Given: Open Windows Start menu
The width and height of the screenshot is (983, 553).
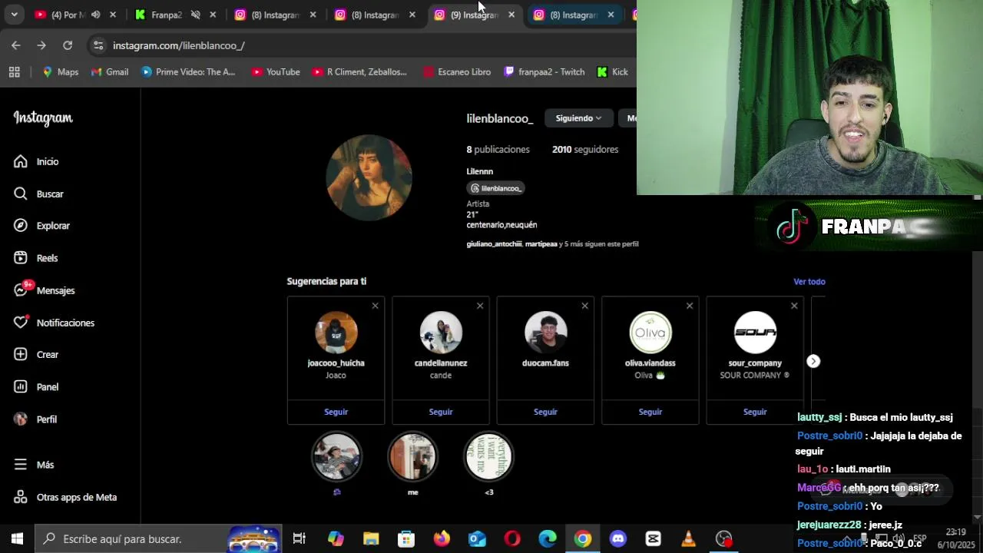Looking at the screenshot, I should tap(17, 539).
